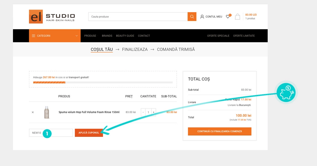The width and height of the screenshot is (317, 166).
Task: Click Continuă cu finalizarea comenzii button
Action: click(x=220, y=131)
